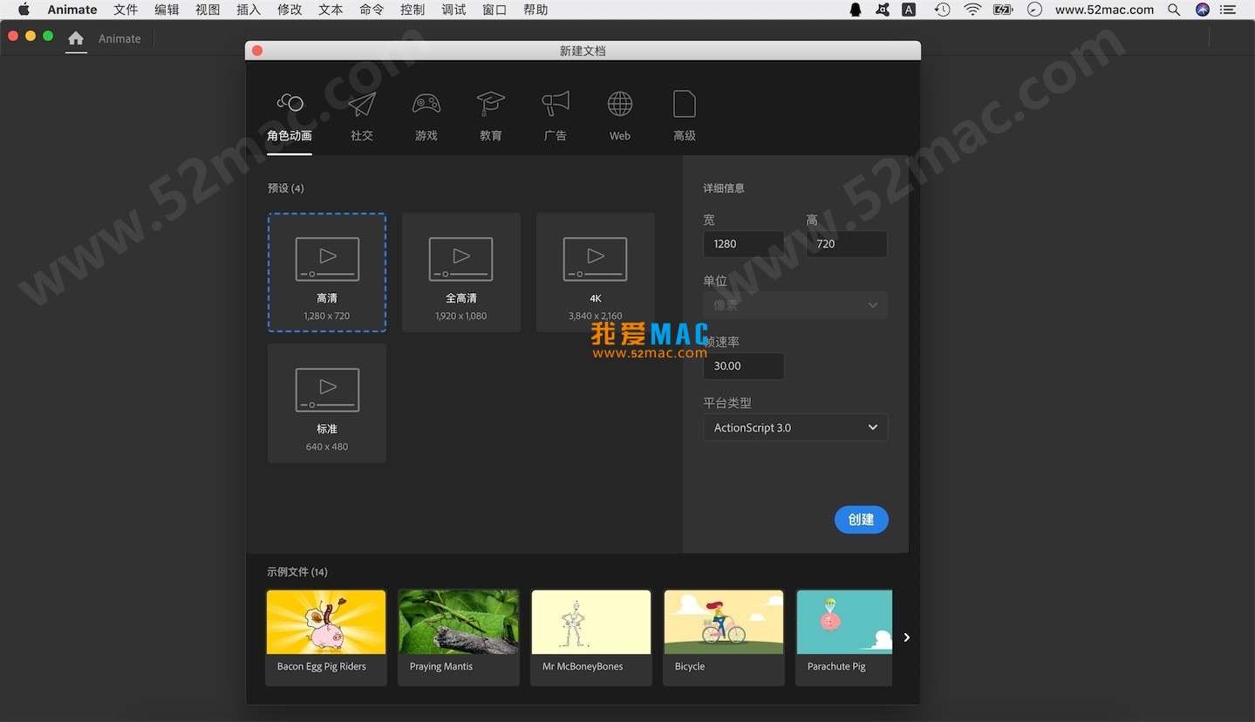Open the battery status icon
The width and height of the screenshot is (1255, 722).
(1003, 10)
